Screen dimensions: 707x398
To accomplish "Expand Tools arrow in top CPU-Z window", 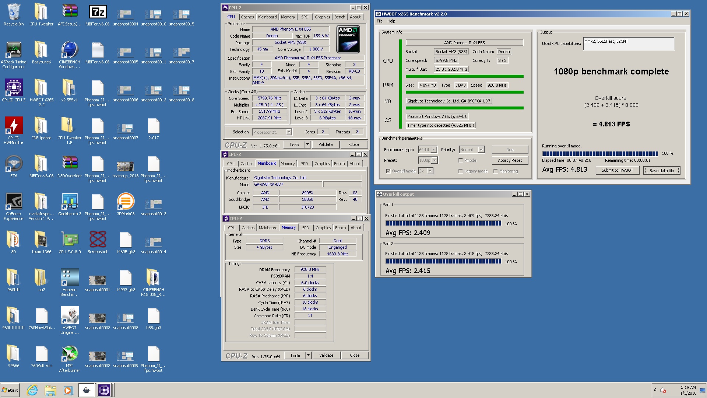I will click(308, 144).
